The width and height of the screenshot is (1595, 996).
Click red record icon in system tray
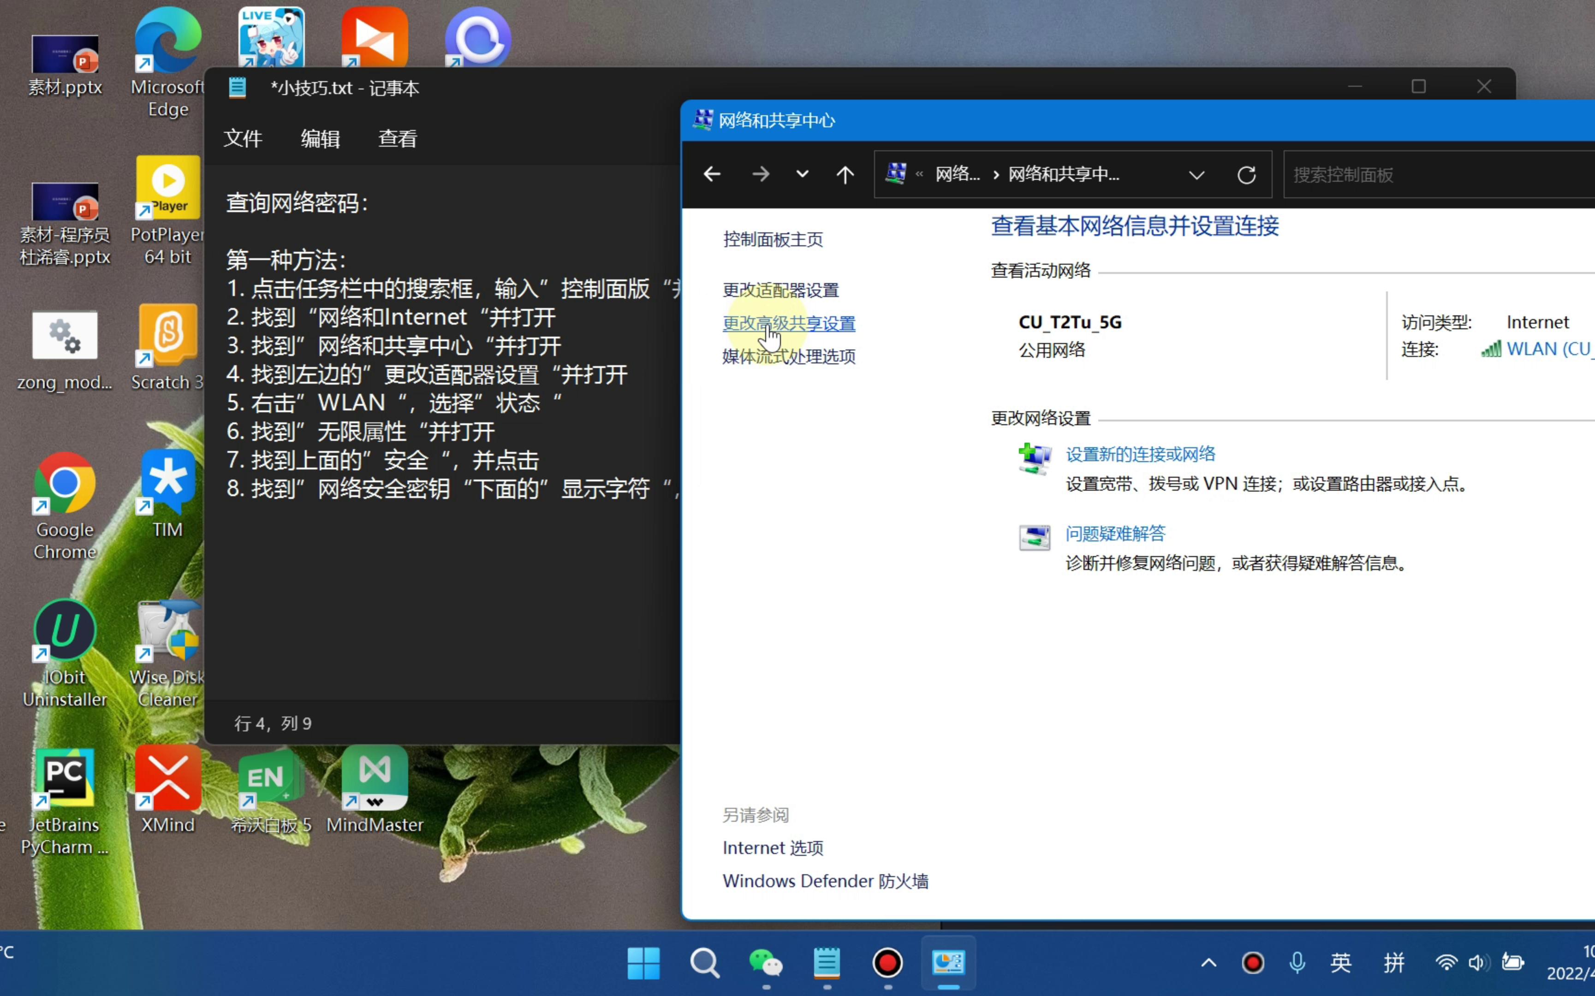pos(1252,963)
